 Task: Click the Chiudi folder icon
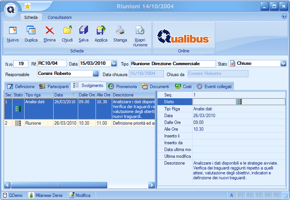pos(68,31)
